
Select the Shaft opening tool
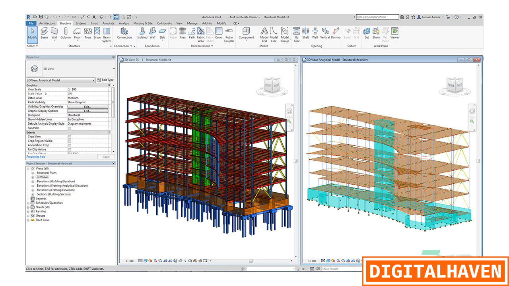[306, 33]
